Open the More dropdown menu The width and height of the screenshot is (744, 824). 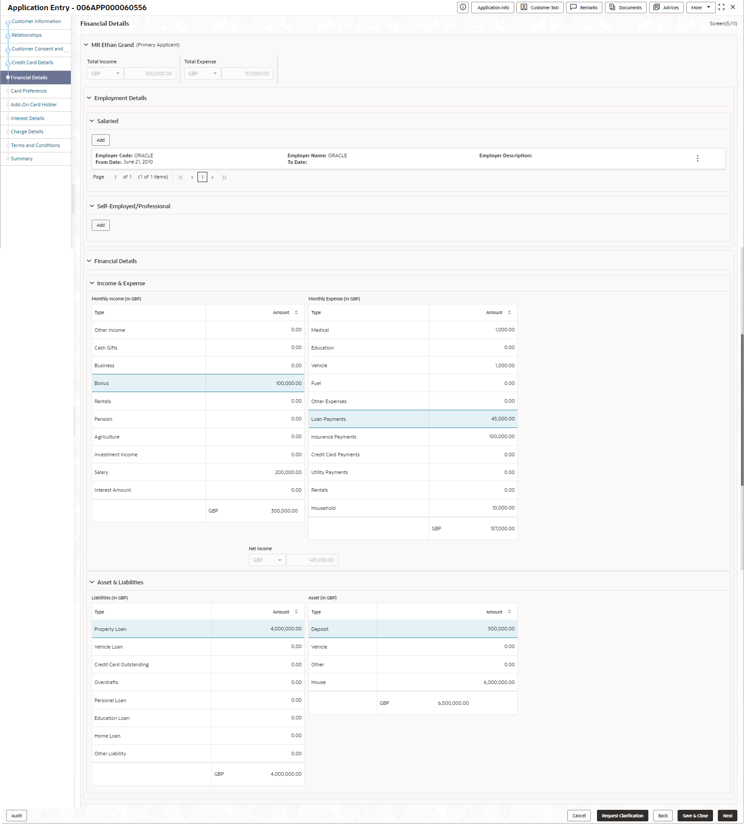[x=701, y=8]
